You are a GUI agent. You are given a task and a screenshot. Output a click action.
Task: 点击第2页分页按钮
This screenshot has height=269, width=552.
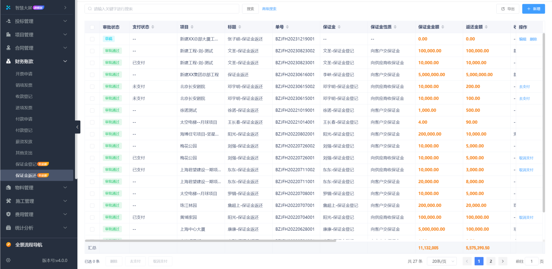coord(491,261)
